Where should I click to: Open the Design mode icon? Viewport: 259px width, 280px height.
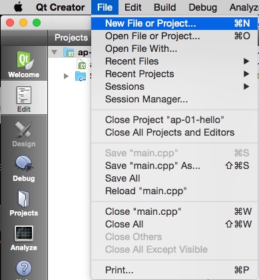pyautogui.click(x=24, y=134)
